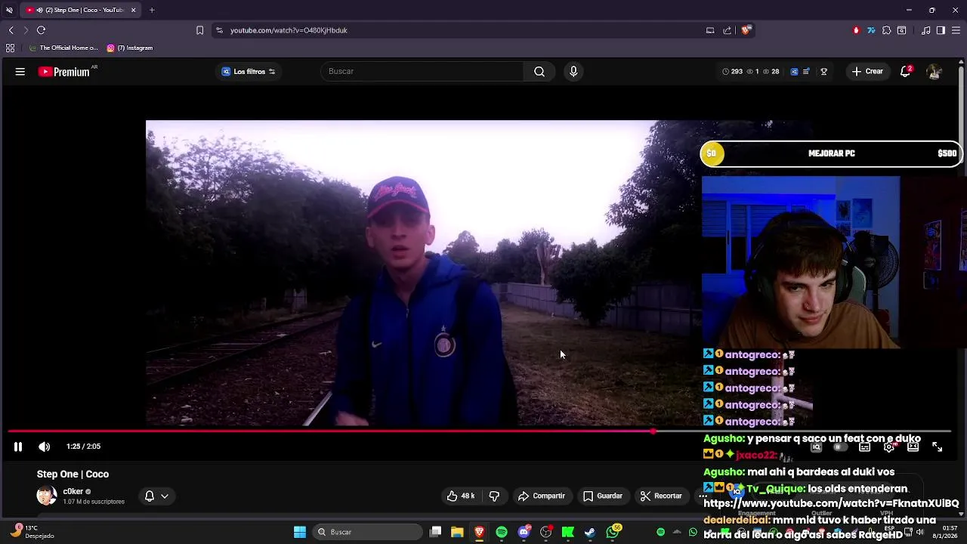Open Spotify from the taskbar
This screenshot has width=967, height=544.
pos(502,532)
